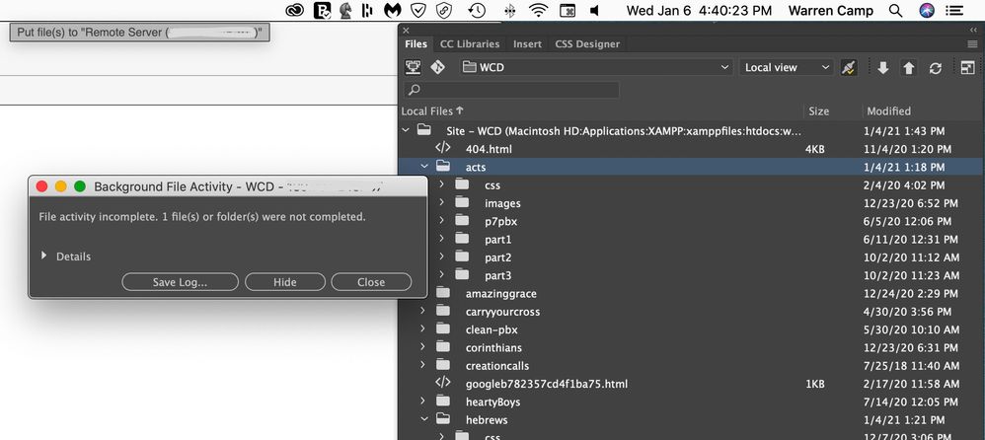Click the chess knight menu bar icon
Image resolution: width=985 pixels, height=440 pixels.
point(345,10)
